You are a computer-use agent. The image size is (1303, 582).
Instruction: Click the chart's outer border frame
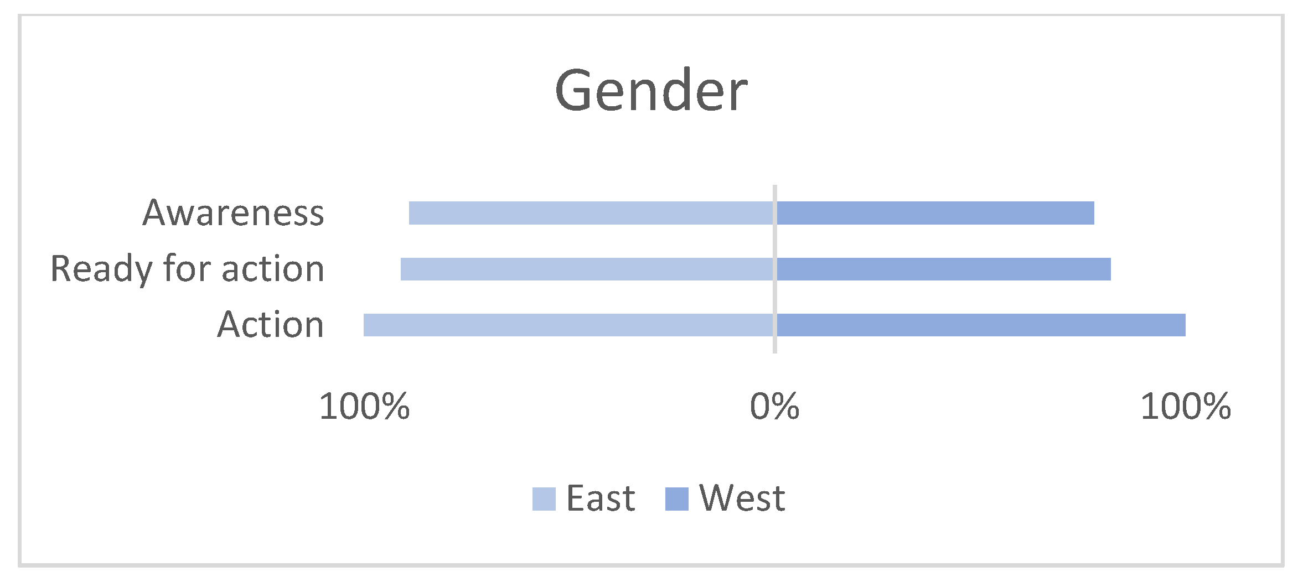pyautogui.click(x=20, y=290)
